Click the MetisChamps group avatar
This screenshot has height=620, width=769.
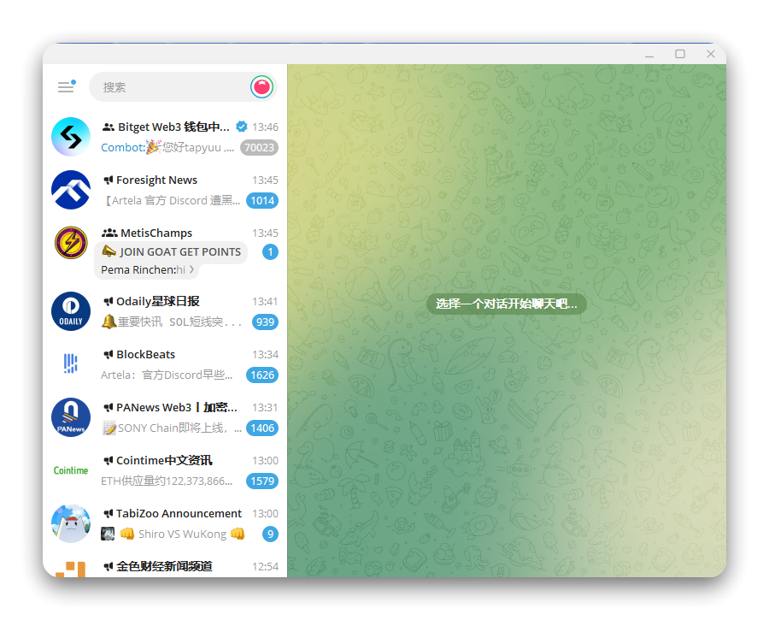pos(70,243)
